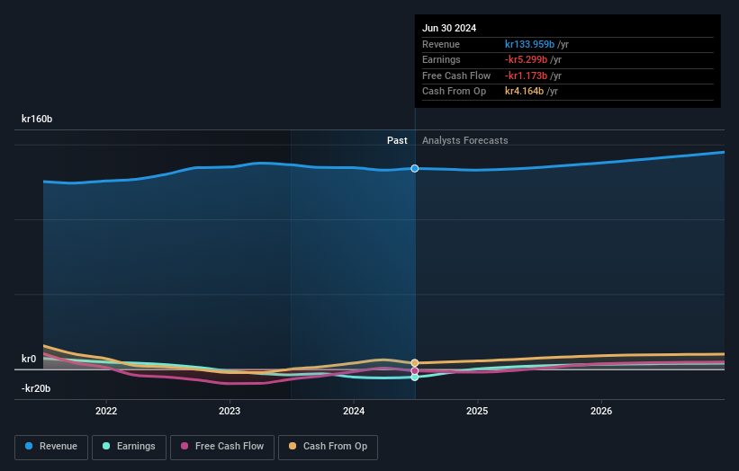Click the -kr20b y-axis label
Viewport: 739px width, 471px height.
36,388
